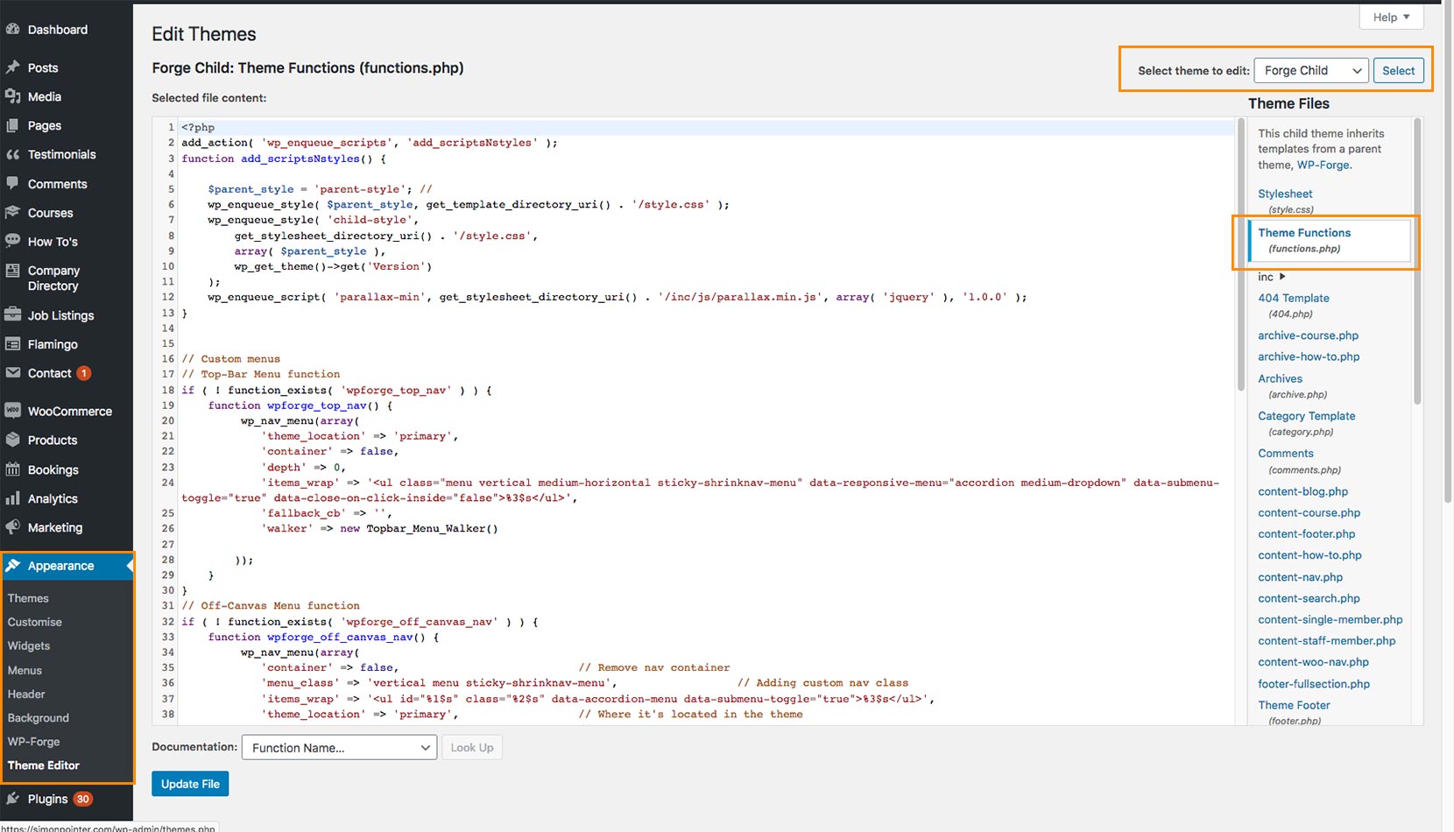This screenshot has height=832, width=1454.
Task: Open Header submenu item
Action: coord(26,694)
